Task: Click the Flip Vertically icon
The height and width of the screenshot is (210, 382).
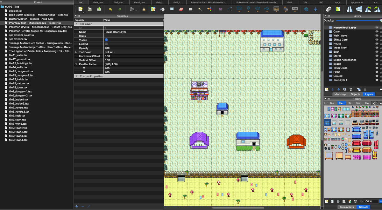Action: pyautogui.click(x=359, y=9)
